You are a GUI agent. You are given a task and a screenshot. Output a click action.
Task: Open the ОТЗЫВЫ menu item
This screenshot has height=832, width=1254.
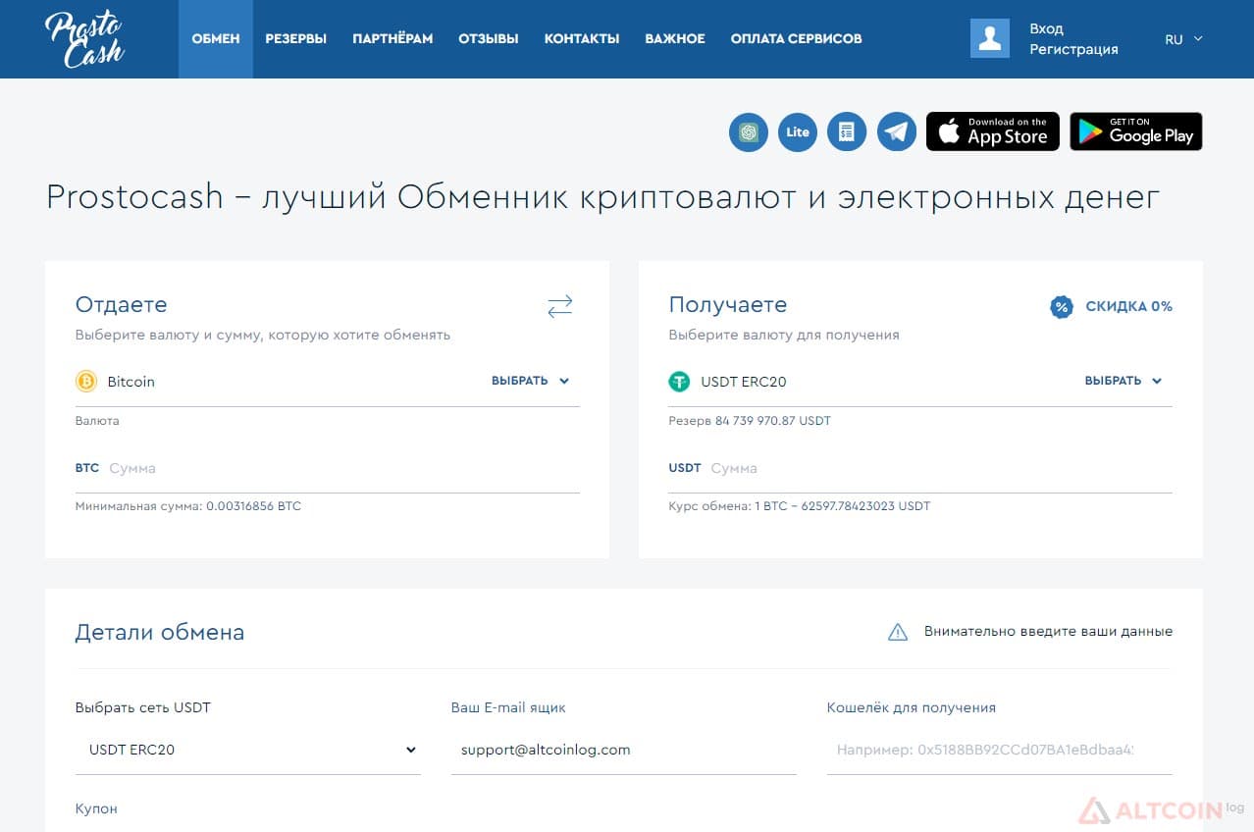click(489, 39)
